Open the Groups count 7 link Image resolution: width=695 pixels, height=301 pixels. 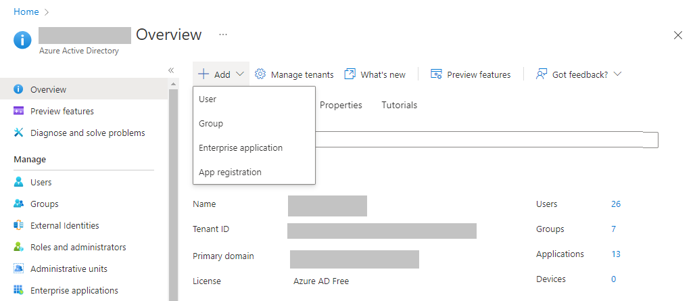pos(613,229)
